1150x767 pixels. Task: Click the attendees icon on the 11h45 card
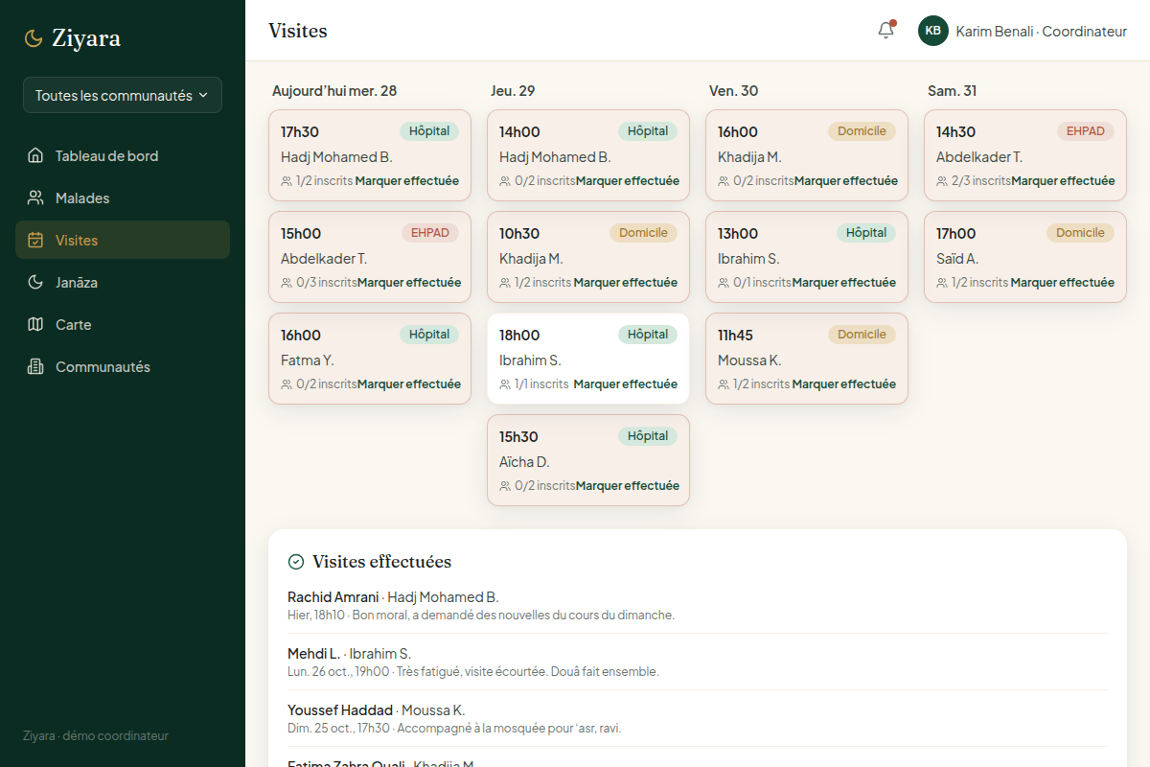(724, 384)
